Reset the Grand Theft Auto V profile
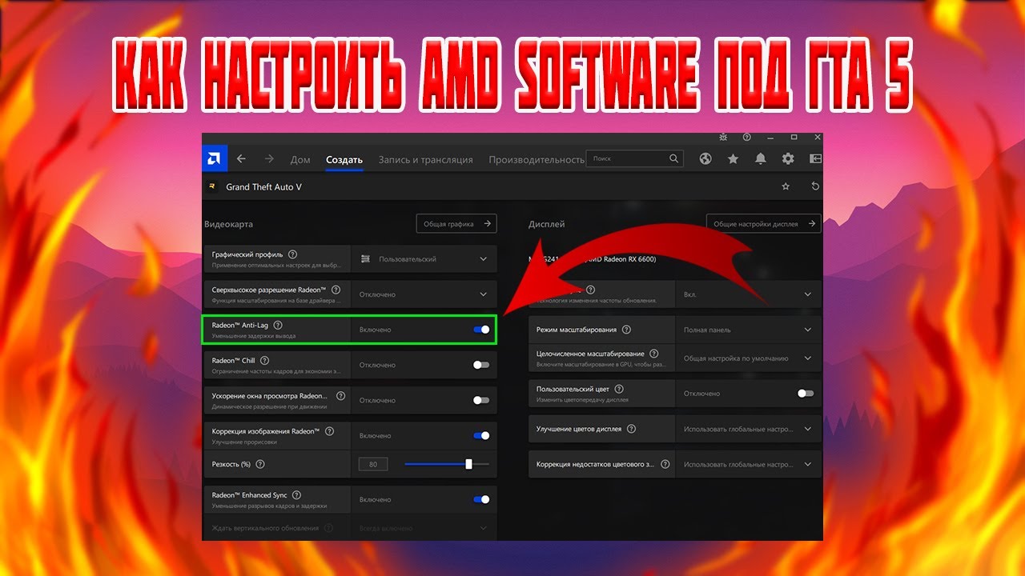1025x576 pixels. click(815, 186)
